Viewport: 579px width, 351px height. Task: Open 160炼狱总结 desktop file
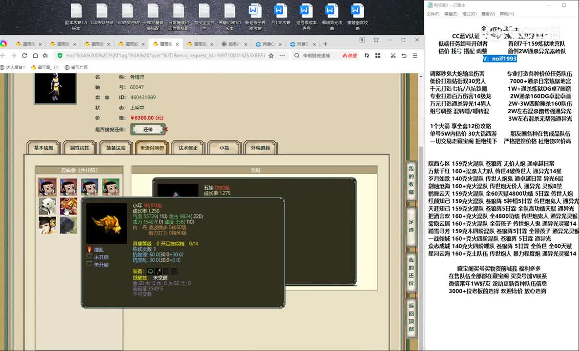[127, 14]
